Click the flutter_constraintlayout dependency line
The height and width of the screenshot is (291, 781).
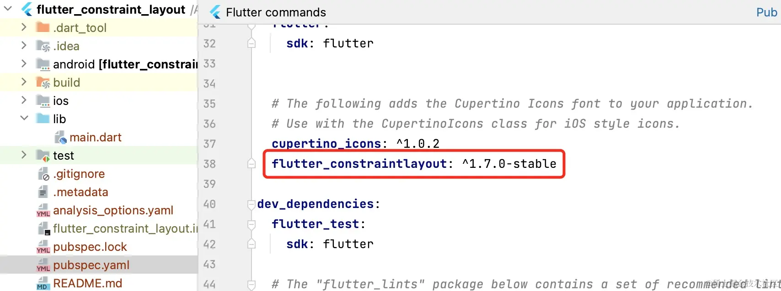click(413, 164)
